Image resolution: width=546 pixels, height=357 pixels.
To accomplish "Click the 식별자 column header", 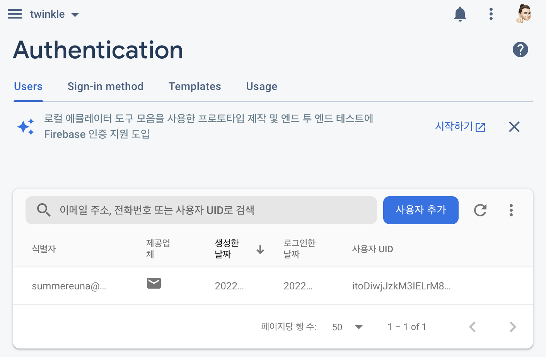I will click(44, 249).
